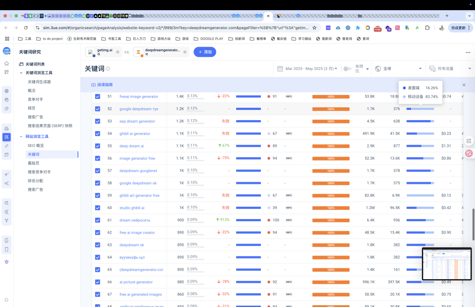475x307 pixels.
Task: Open the new tab plus button
Action: tap(447, 16)
